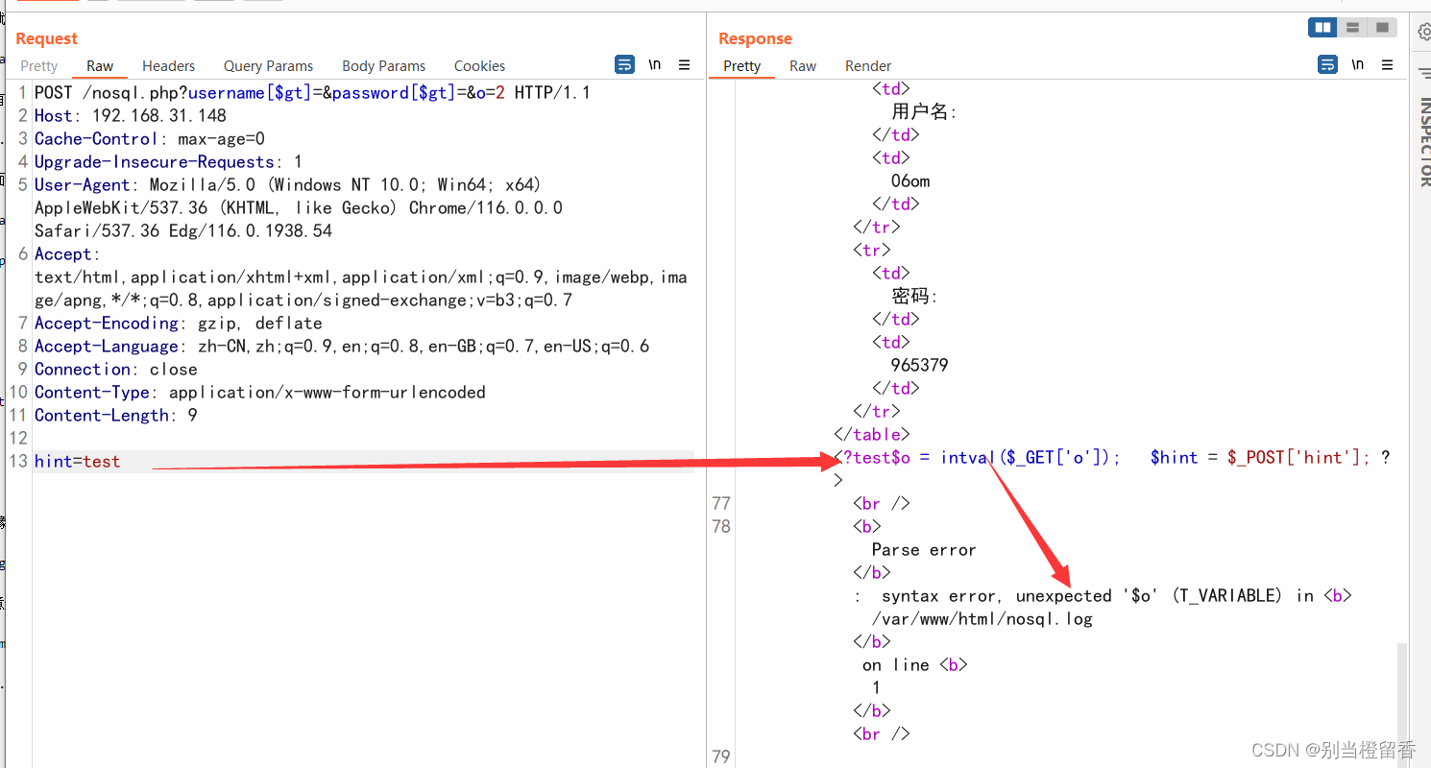Open Request panel hamburger options menu

(684, 65)
